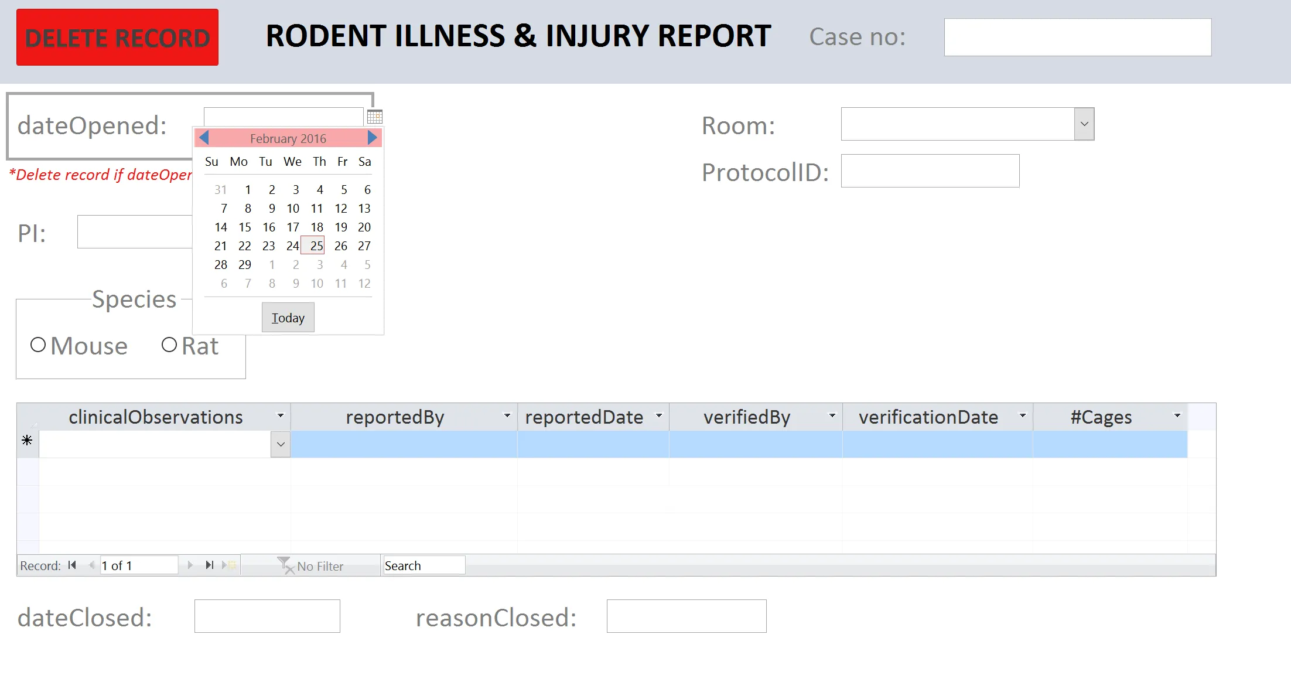This screenshot has width=1291, height=675.
Task: Jump to last record navigation icon
Action: 209,565
